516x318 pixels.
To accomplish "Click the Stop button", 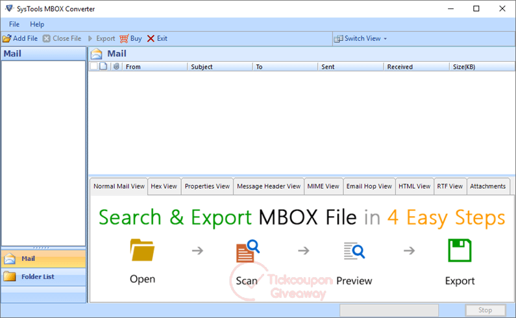I will tap(485, 310).
